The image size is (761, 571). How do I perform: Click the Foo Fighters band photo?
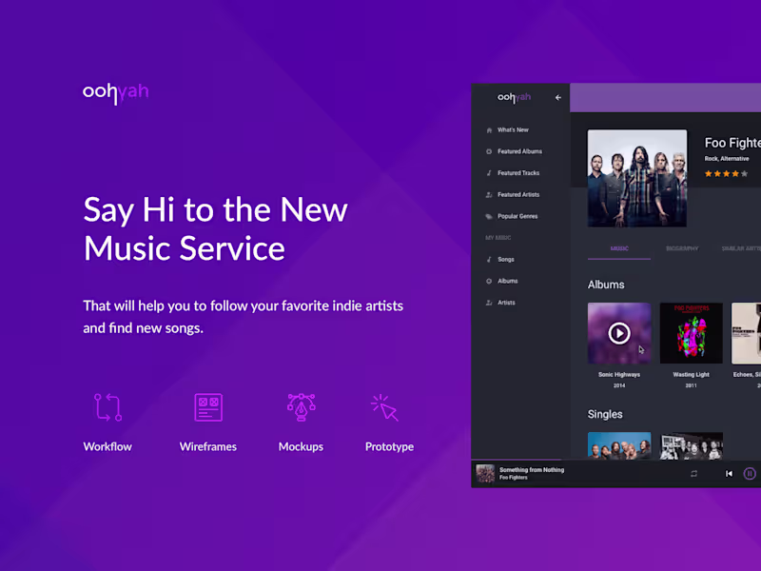tap(637, 178)
